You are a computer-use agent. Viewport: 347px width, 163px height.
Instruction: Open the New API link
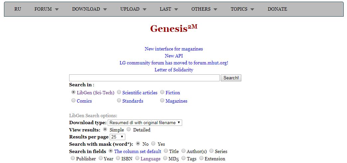click(174, 56)
